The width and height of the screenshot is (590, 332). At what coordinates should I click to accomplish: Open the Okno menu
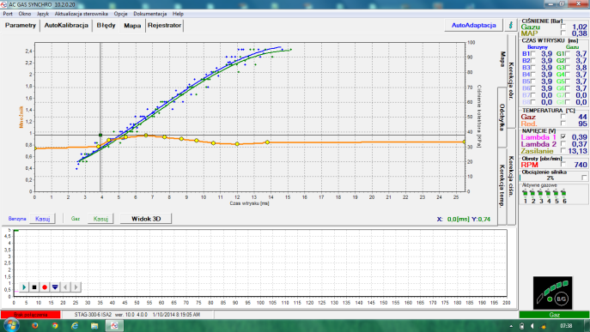pyautogui.click(x=24, y=14)
